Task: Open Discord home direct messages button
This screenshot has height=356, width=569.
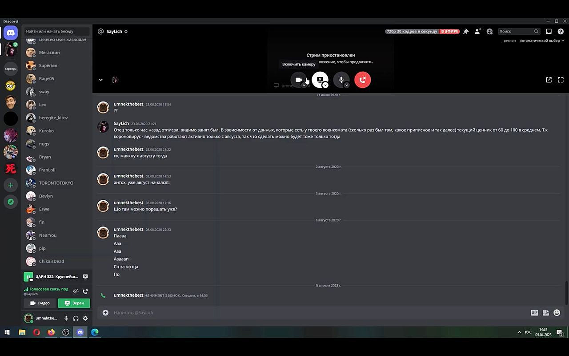Action: (x=11, y=32)
